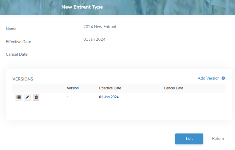Click the Add Version link
The width and height of the screenshot is (235, 150).
[209, 78]
